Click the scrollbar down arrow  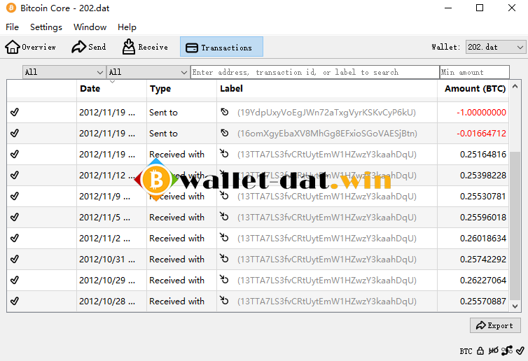[x=515, y=306]
